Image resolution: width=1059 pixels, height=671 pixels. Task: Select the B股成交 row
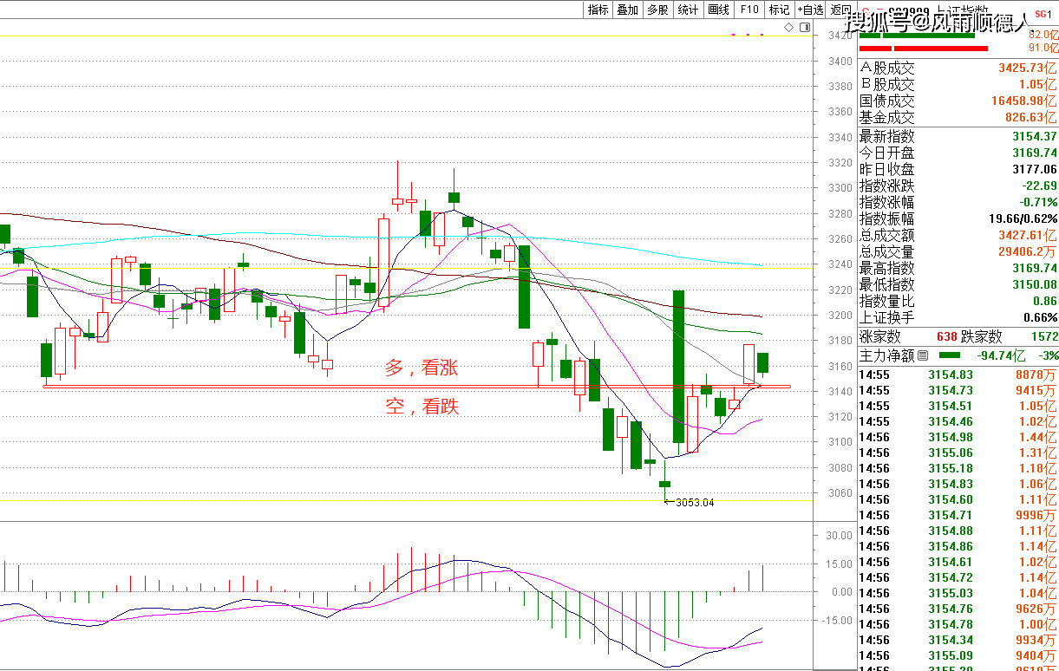958,84
